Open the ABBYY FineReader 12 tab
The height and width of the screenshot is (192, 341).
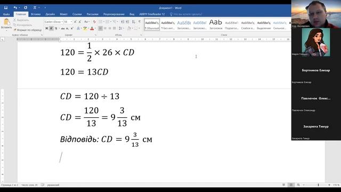152,14
